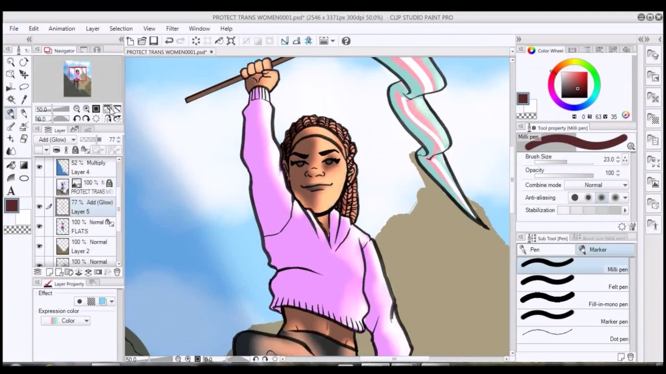Select the Text tool
Screen dimensions: 666x374
pyautogui.click(x=10, y=191)
